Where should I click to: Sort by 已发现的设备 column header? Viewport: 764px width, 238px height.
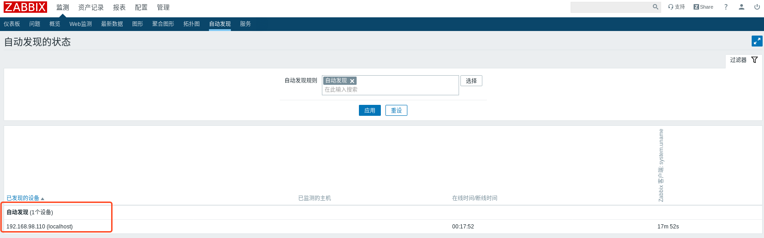click(x=23, y=198)
